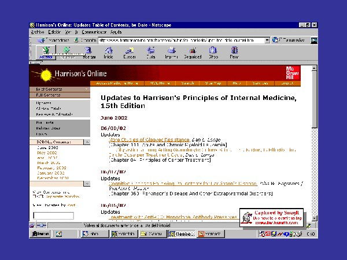Click the Netscape N logo throbber

314,40
